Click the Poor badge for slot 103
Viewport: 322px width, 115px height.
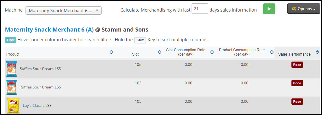pos(297,83)
